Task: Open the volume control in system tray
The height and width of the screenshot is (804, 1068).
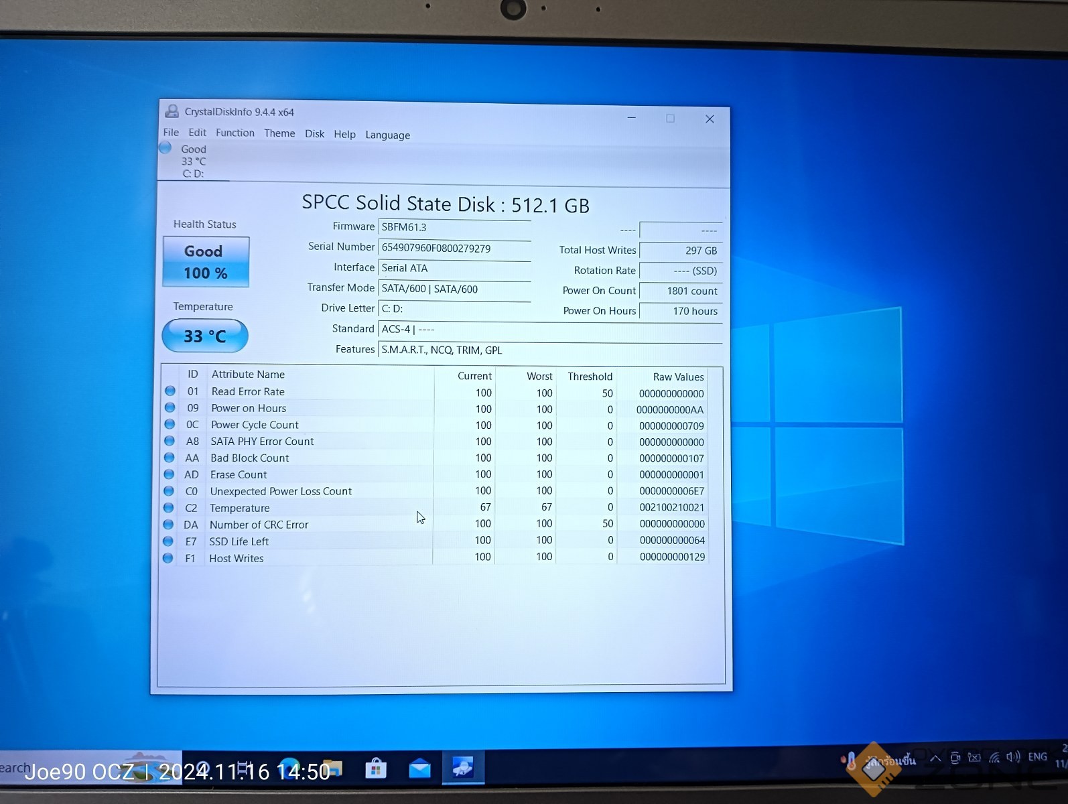Action: click(x=1013, y=757)
